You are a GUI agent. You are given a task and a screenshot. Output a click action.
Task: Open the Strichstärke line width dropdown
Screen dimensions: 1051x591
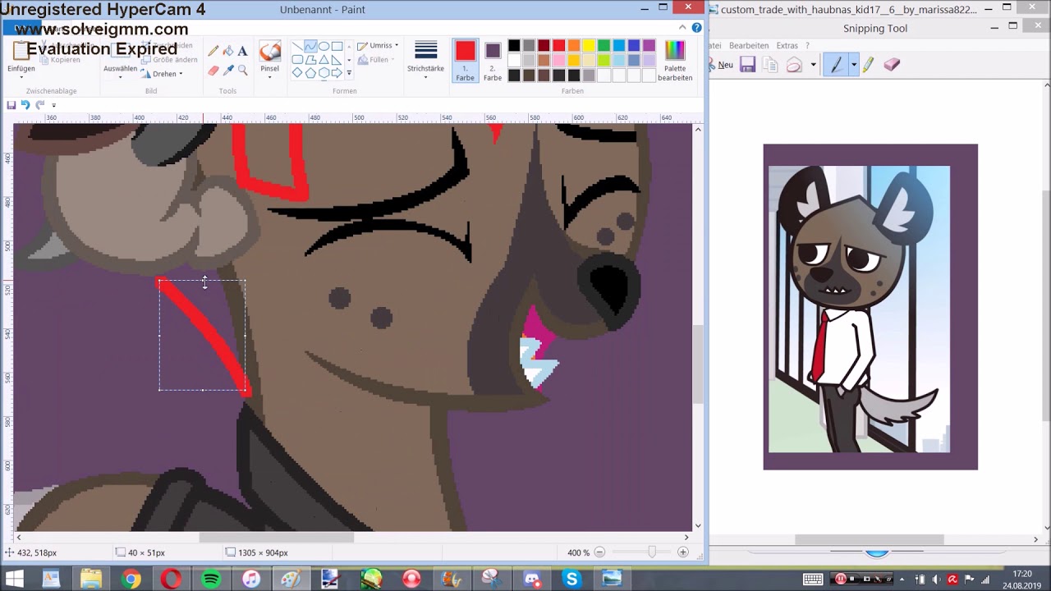425,59
